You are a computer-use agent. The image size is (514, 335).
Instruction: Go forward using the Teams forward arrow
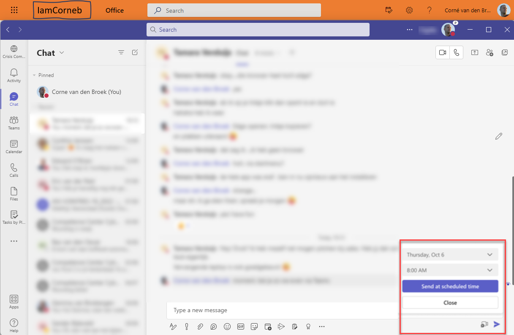pyautogui.click(x=20, y=30)
